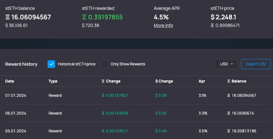Open the More info link
Viewport: 273px width, 139px height.
(x=163, y=25)
